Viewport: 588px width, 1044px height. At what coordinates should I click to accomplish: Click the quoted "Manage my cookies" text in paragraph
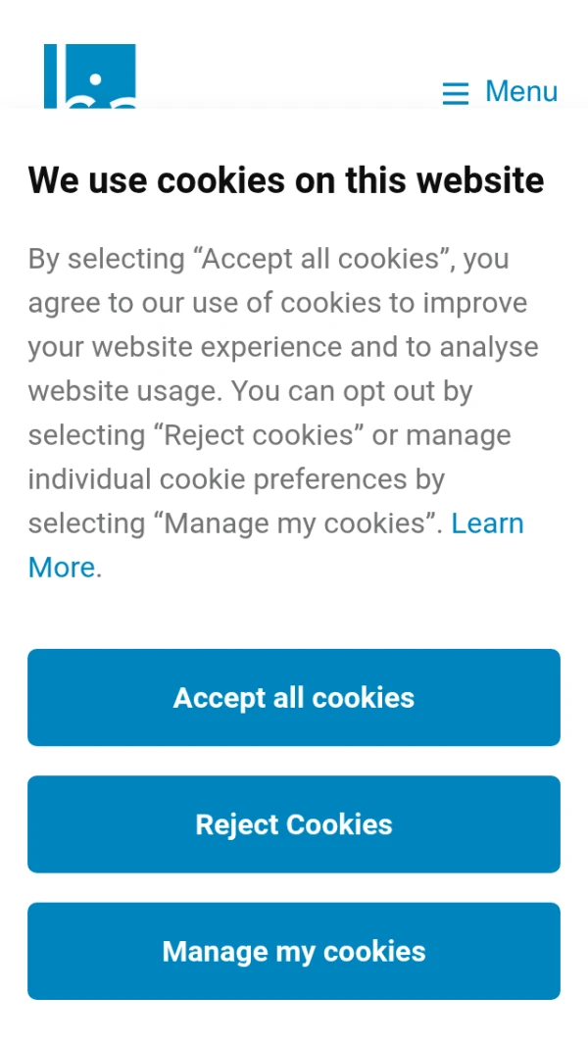click(x=296, y=523)
